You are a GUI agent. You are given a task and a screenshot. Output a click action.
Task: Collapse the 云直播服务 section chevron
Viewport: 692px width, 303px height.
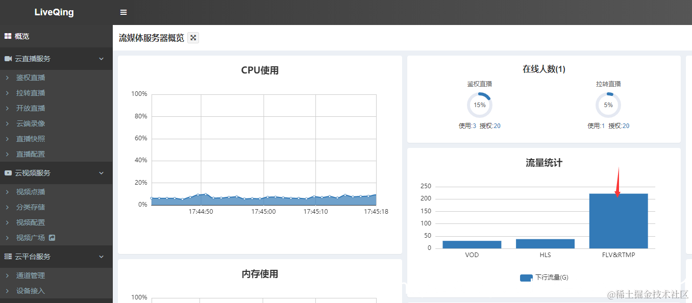(101, 59)
